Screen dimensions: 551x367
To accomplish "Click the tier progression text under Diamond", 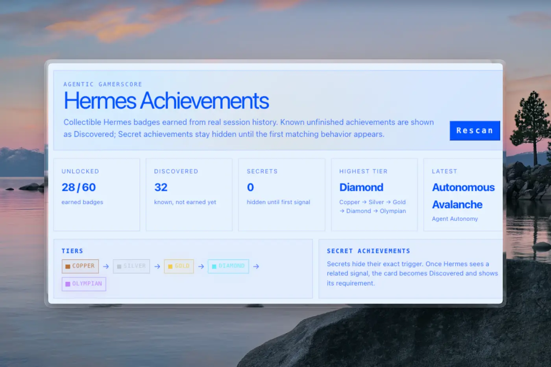I will pos(373,207).
